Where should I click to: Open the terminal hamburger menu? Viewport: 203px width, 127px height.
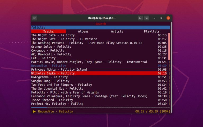[x=146, y=18]
